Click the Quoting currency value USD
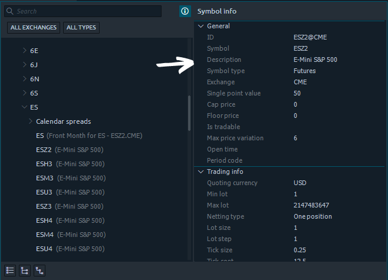This screenshot has width=388, height=280. click(x=300, y=183)
